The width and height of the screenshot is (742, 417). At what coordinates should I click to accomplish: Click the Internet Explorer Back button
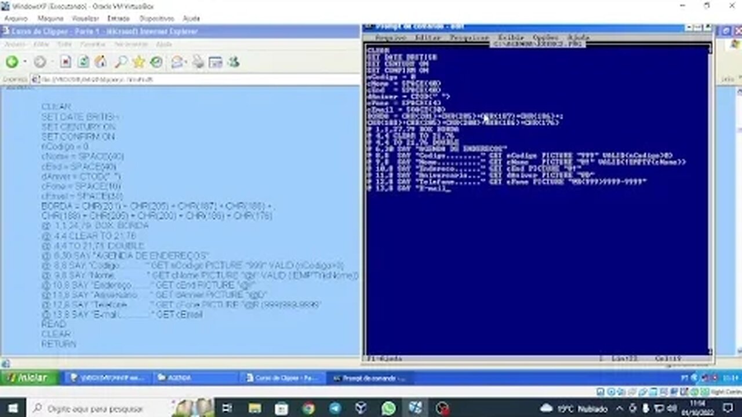(x=12, y=62)
